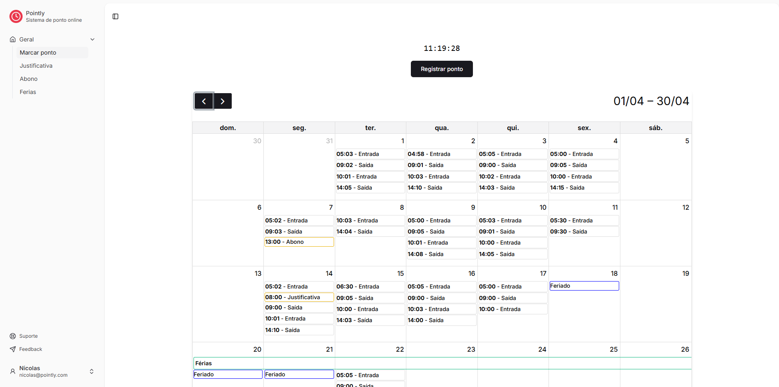This screenshot has width=779, height=387.
Task: Select the home icon beside Geral
Action: click(x=13, y=39)
